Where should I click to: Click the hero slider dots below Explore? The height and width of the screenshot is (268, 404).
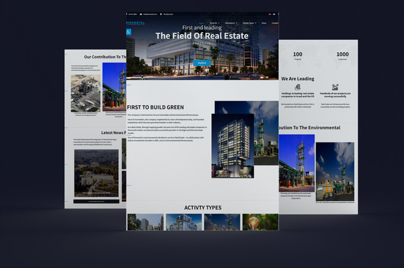point(203,75)
